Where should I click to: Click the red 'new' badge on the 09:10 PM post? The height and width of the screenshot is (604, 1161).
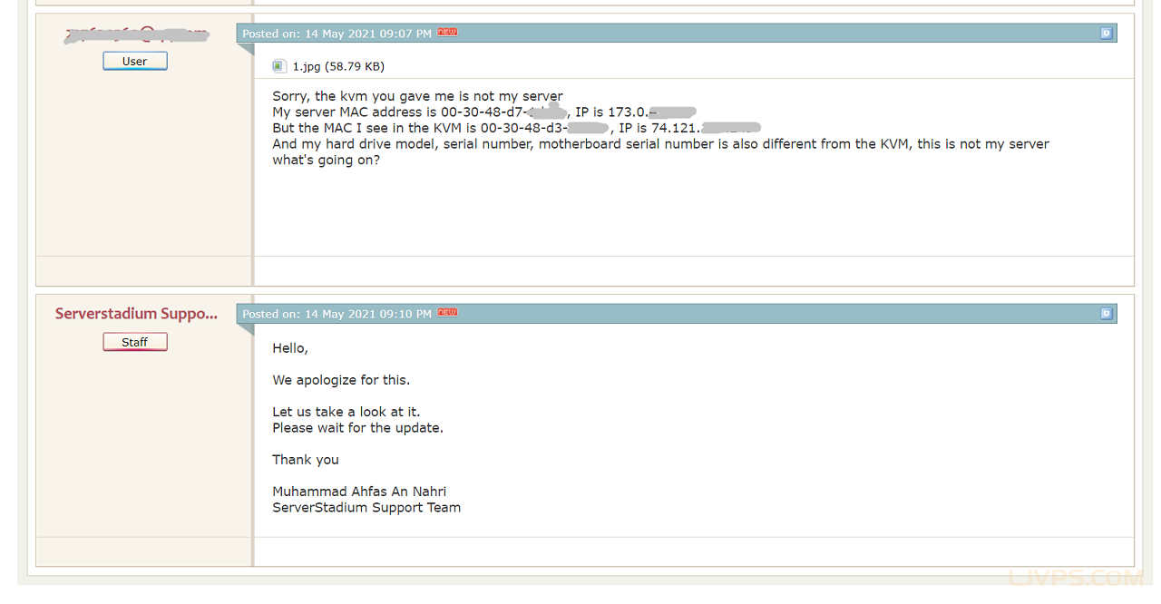point(447,313)
